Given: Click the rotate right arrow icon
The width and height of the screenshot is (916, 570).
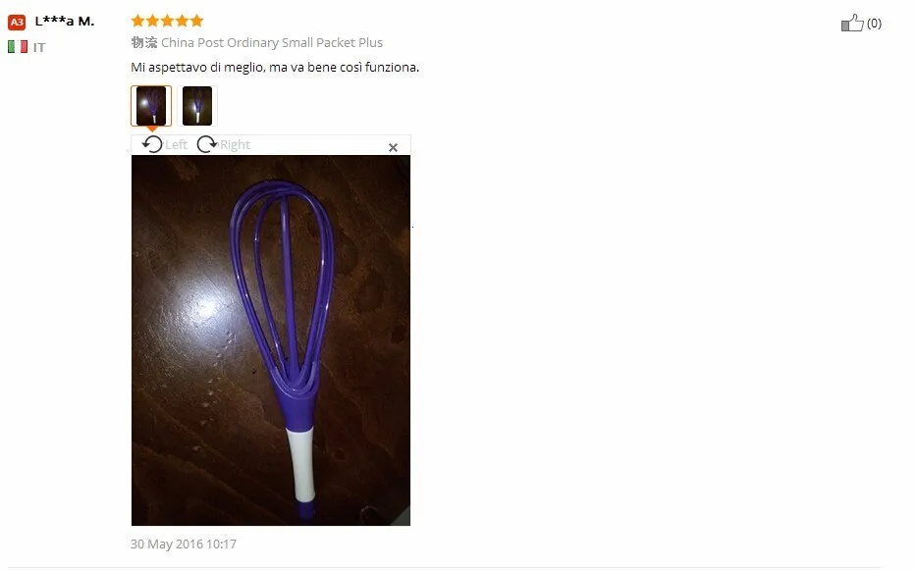Looking at the screenshot, I should pos(207,144).
